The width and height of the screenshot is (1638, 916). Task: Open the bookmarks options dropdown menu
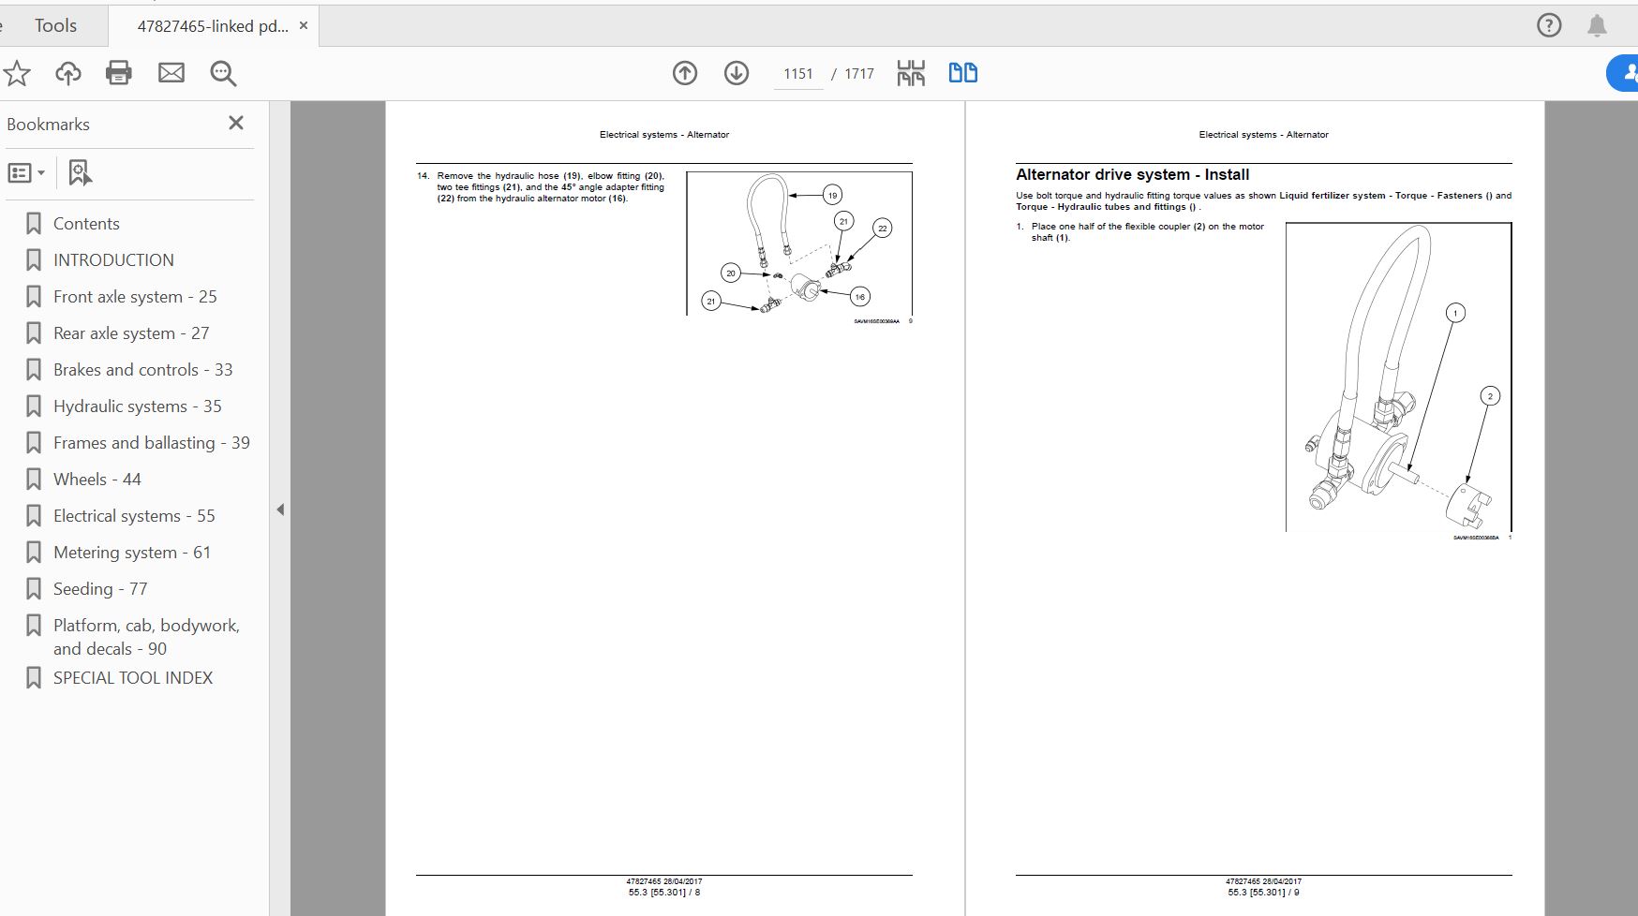pos(26,172)
